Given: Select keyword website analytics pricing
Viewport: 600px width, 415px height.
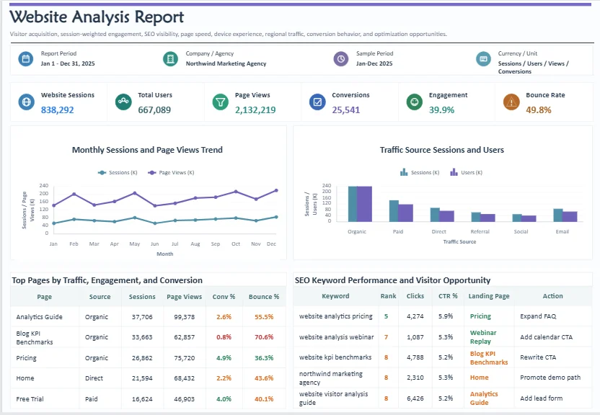Looking at the screenshot, I should tap(335, 316).
